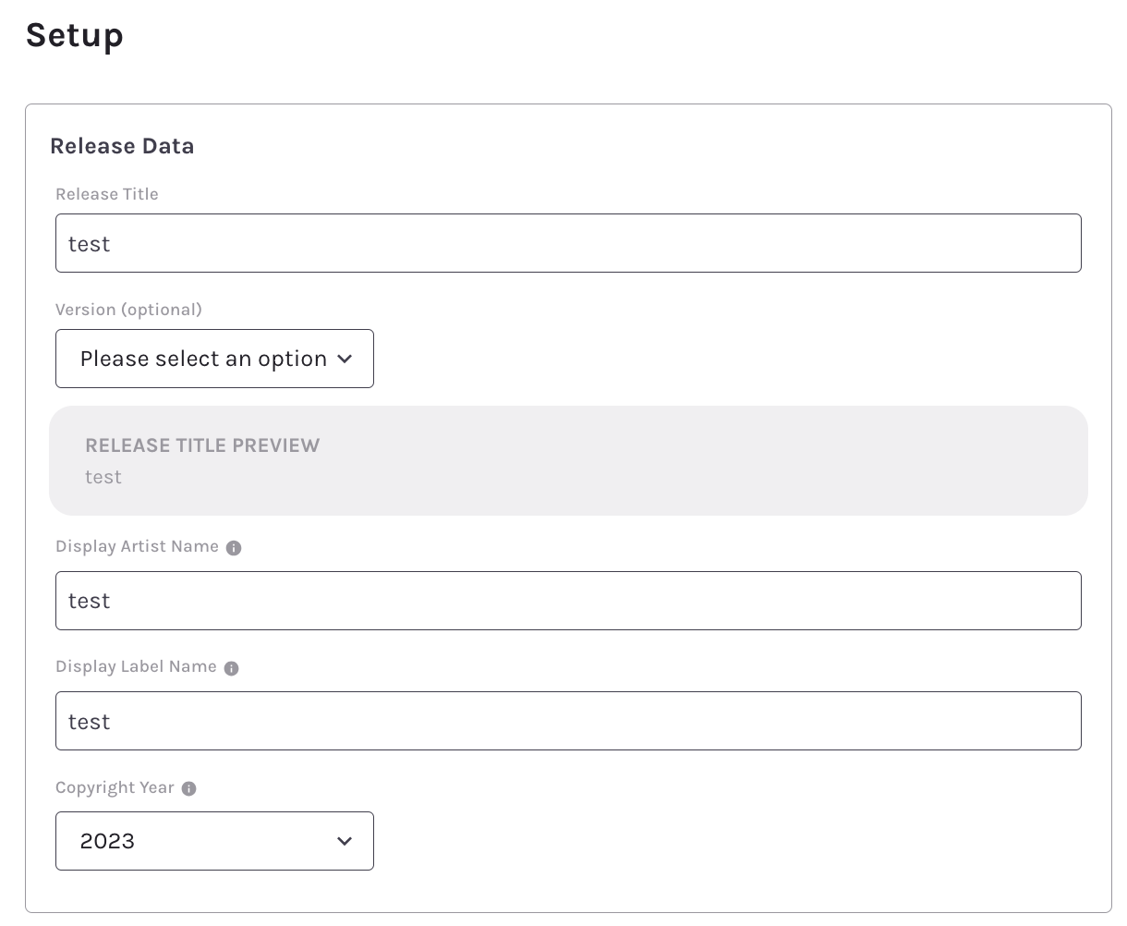The width and height of the screenshot is (1127, 926).
Task: Click into the Display Artist Name text box
Action: pos(567,601)
